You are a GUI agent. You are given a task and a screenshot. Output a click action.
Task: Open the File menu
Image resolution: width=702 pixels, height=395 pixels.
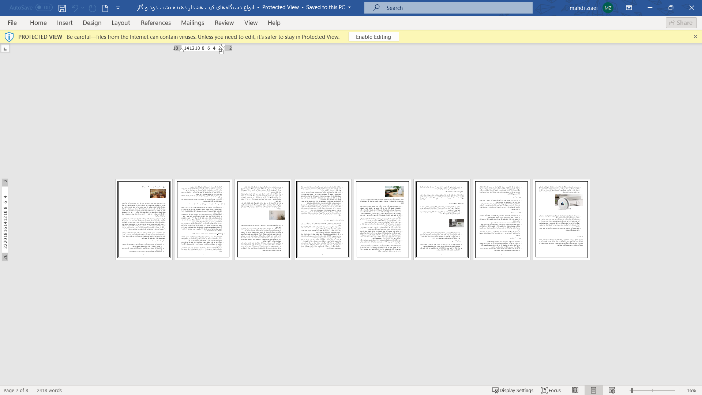click(x=12, y=23)
